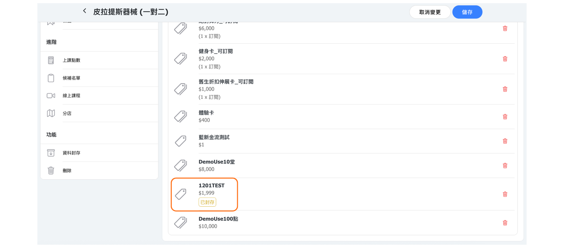The height and width of the screenshot is (248, 564).
Task: Click the 1201TEST plan name
Action: coord(211,185)
